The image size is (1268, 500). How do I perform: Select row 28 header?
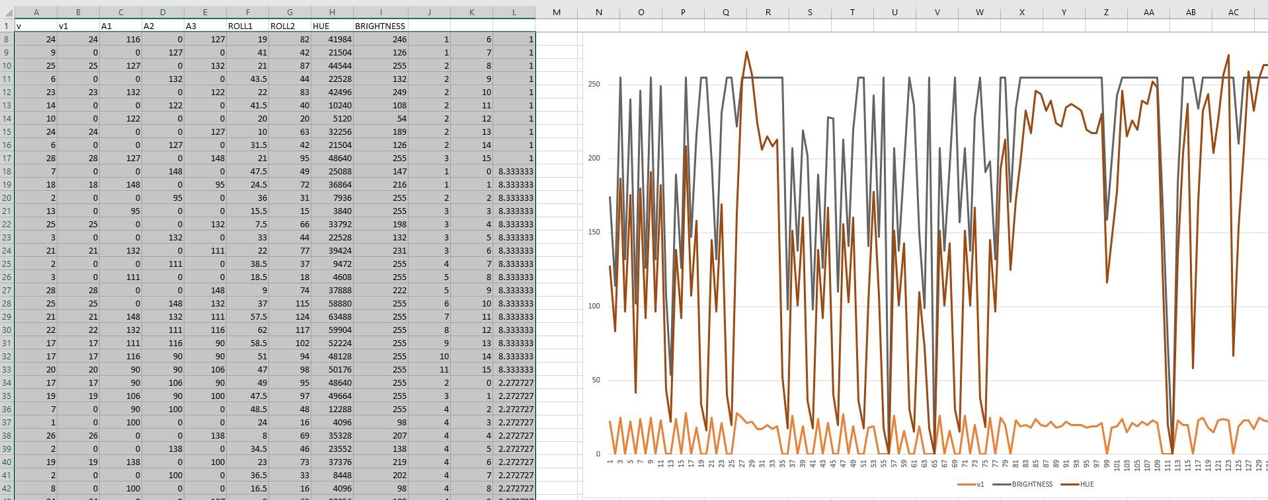7,303
